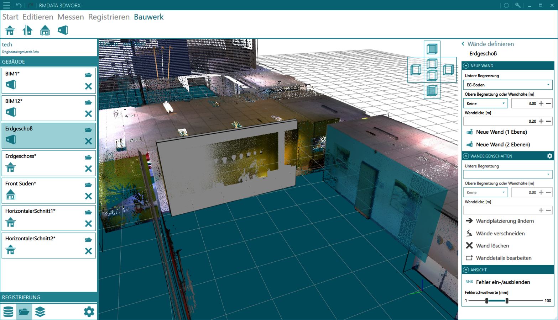The height and width of the screenshot is (320, 558).
Task: Click the left handle of the Fehlerschwellwerte slider
Action: (487, 301)
